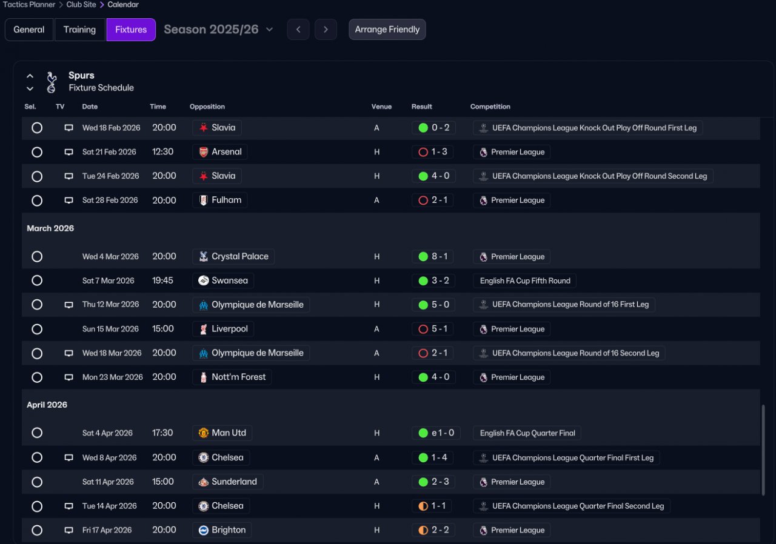Click the 12:30 kick-off time

(x=163, y=152)
